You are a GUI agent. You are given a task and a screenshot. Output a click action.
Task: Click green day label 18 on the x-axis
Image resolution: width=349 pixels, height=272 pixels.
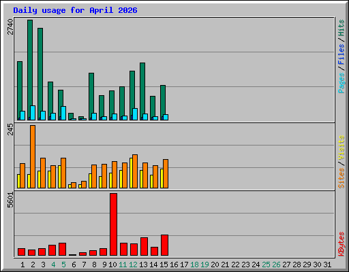click(194, 265)
